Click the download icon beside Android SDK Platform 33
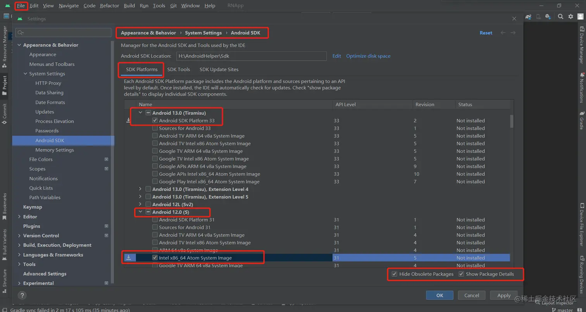Image resolution: width=586 pixels, height=312 pixels. coord(128,121)
